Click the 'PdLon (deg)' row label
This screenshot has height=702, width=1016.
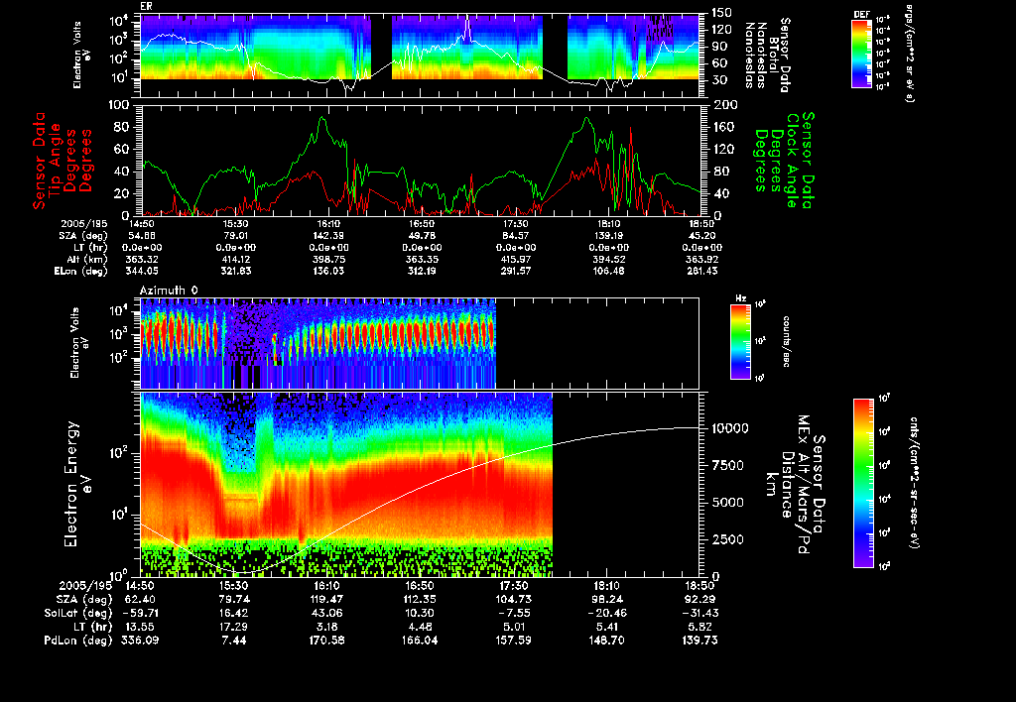[77, 640]
